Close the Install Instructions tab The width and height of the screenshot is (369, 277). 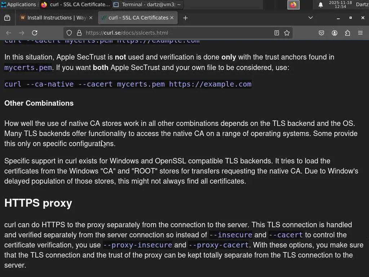pos(91,18)
